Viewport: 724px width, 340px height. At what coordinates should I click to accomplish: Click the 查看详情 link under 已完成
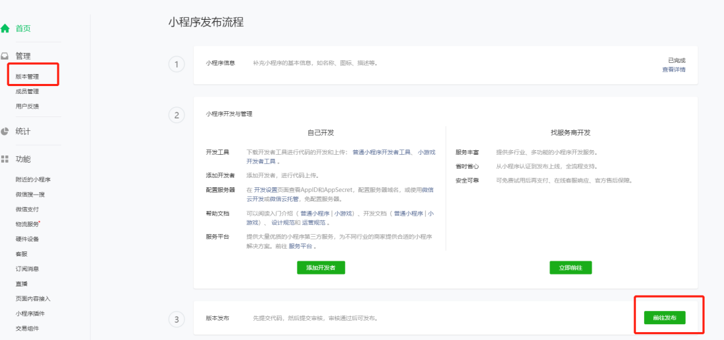pyautogui.click(x=674, y=69)
